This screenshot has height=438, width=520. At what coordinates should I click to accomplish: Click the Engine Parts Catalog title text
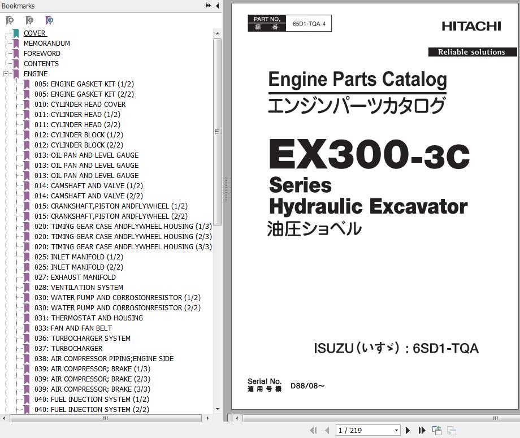point(357,80)
